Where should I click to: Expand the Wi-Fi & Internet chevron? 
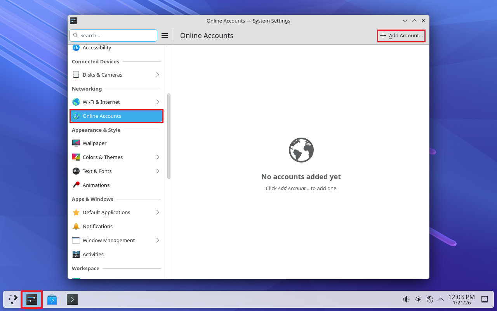(x=158, y=102)
